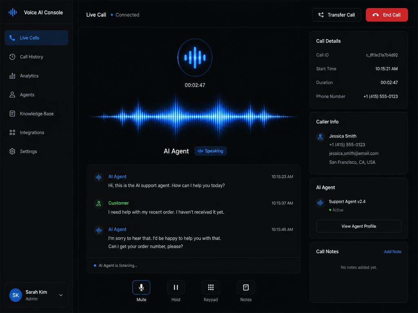Click the Jessica Smith caller avatar icon
Viewport: 418px width, 313px height.
pos(320,137)
